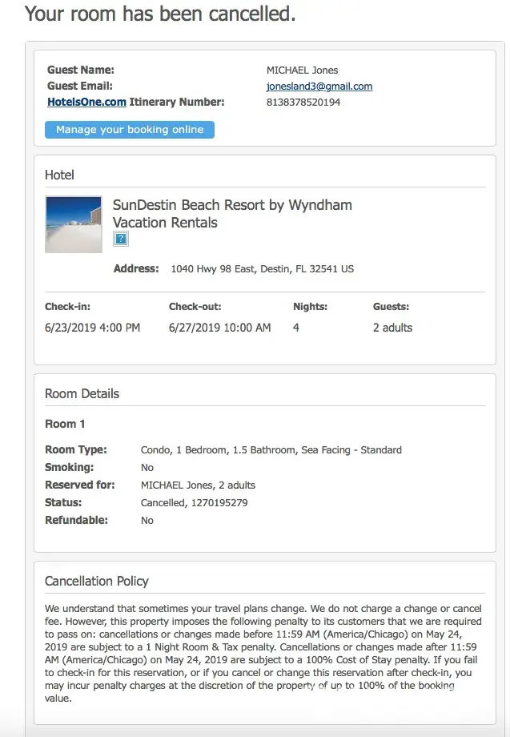Click the blue question mark icon
510x737 pixels.
click(120, 239)
